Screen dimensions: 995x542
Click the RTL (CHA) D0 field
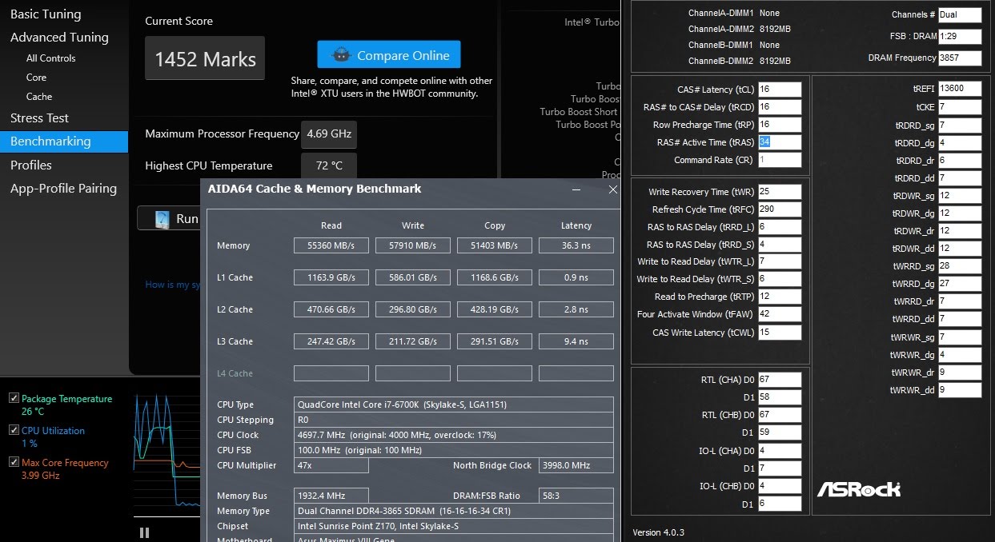pyautogui.click(x=779, y=380)
